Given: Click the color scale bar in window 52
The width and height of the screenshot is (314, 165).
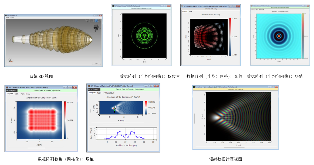Looking at the screenshot, I should click(146, 108).
